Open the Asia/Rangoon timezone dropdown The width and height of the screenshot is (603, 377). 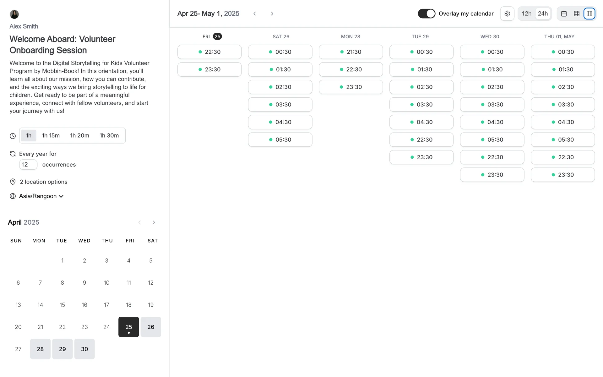(41, 196)
